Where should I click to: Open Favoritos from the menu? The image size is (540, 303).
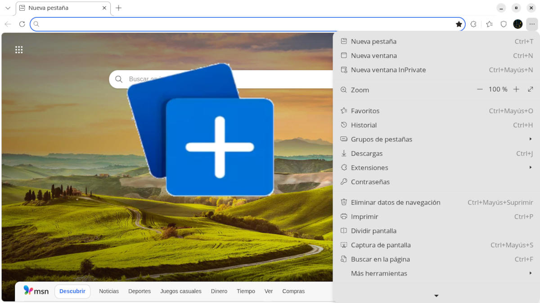436,111
